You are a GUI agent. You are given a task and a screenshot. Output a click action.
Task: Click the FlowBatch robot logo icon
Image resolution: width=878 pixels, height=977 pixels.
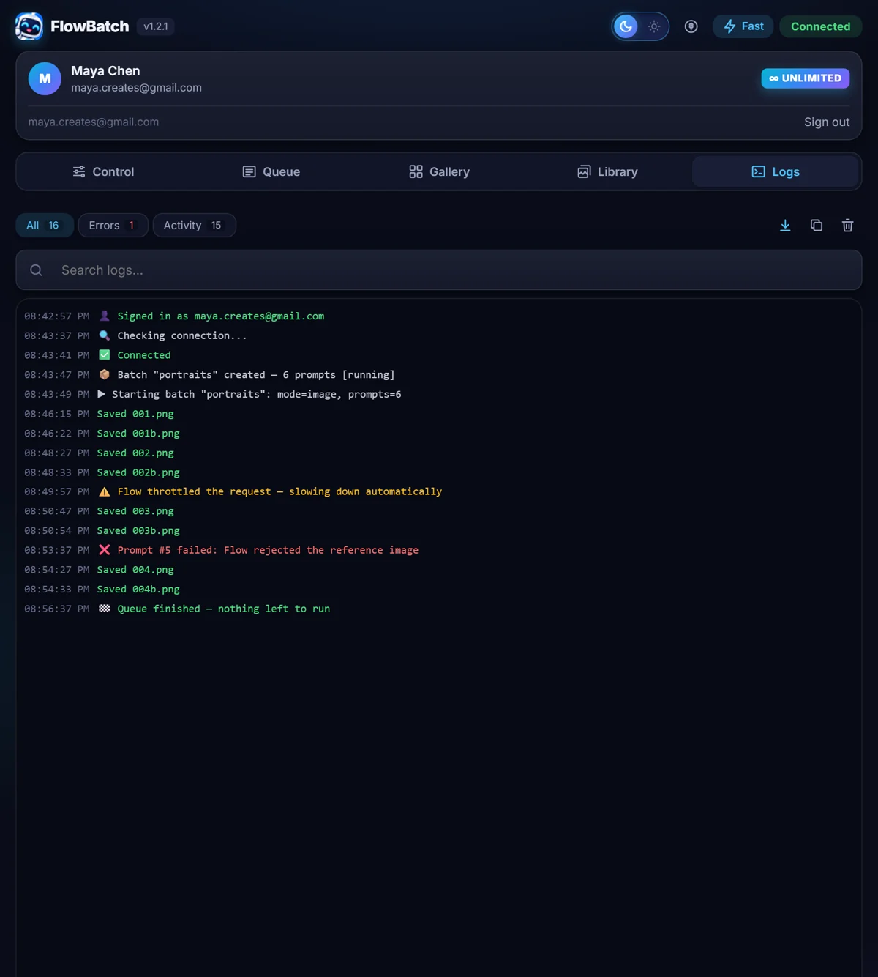point(29,26)
